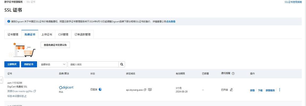This screenshot has width=306, height=106.
Task: Click the 有效期限 column header
Action: click(x=180, y=74)
